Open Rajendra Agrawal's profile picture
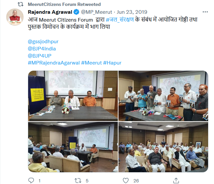This screenshot has width=214, height=184. (15, 17)
